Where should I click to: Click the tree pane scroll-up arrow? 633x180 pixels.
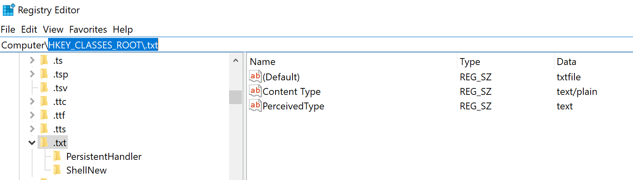236,61
